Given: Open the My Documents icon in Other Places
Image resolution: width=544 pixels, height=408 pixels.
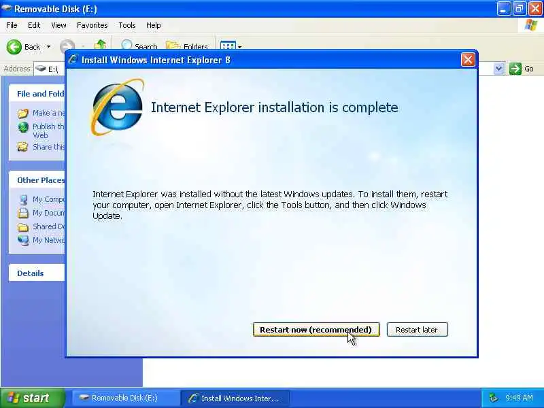Looking at the screenshot, I should [23, 213].
